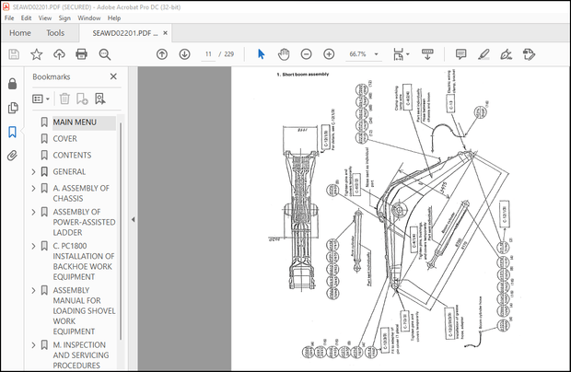The image size is (571, 372).
Task: Toggle the bookmarks panel icon
Action: (x=12, y=132)
